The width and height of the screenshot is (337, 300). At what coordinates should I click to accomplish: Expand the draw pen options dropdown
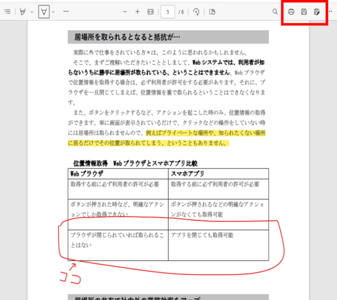point(53,12)
